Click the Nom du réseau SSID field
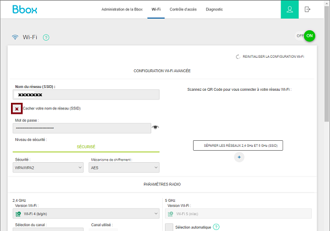This screenshot has width=330, height=231. [86, 95]
